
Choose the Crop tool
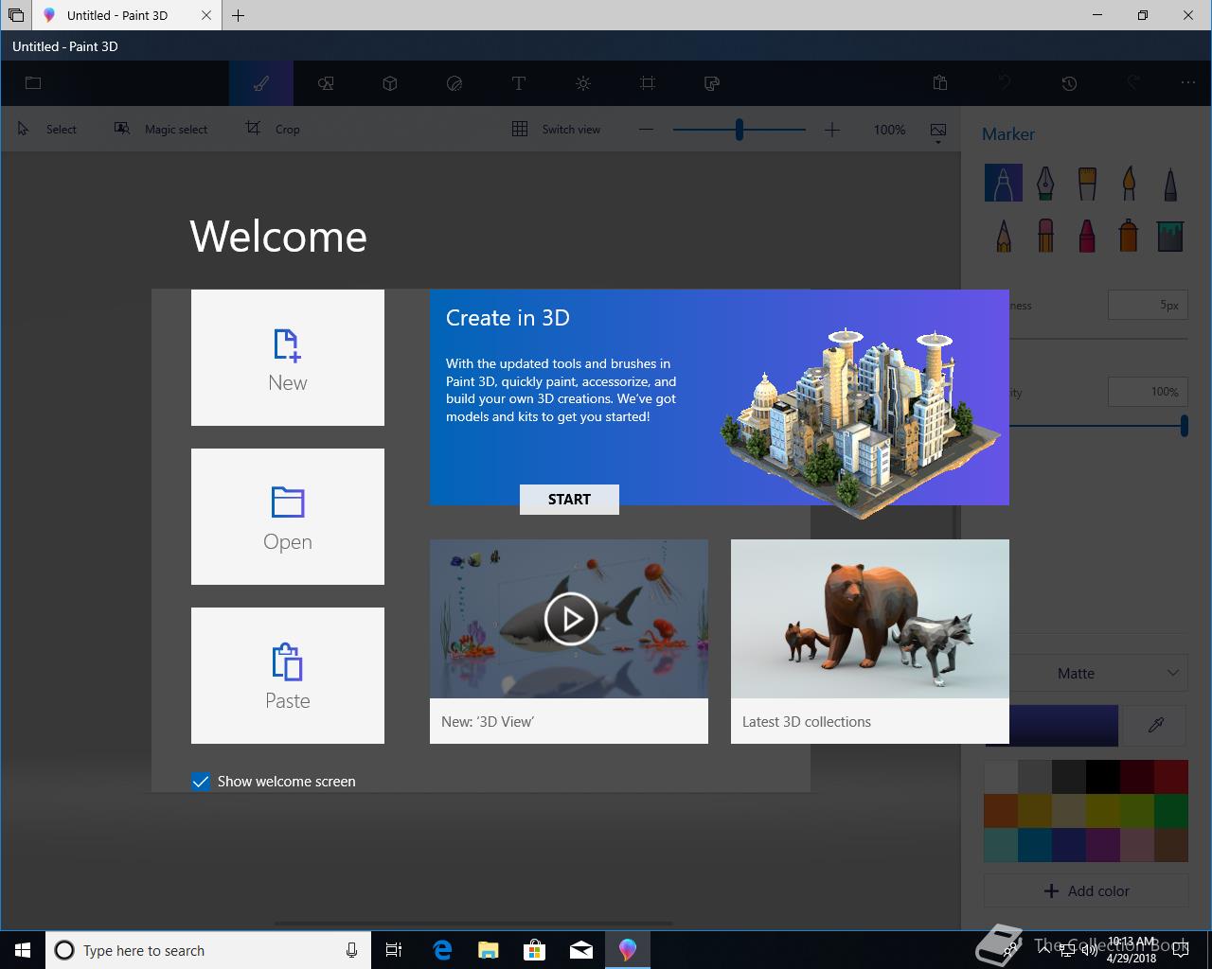pyautogui.click(x=273, y=129)
